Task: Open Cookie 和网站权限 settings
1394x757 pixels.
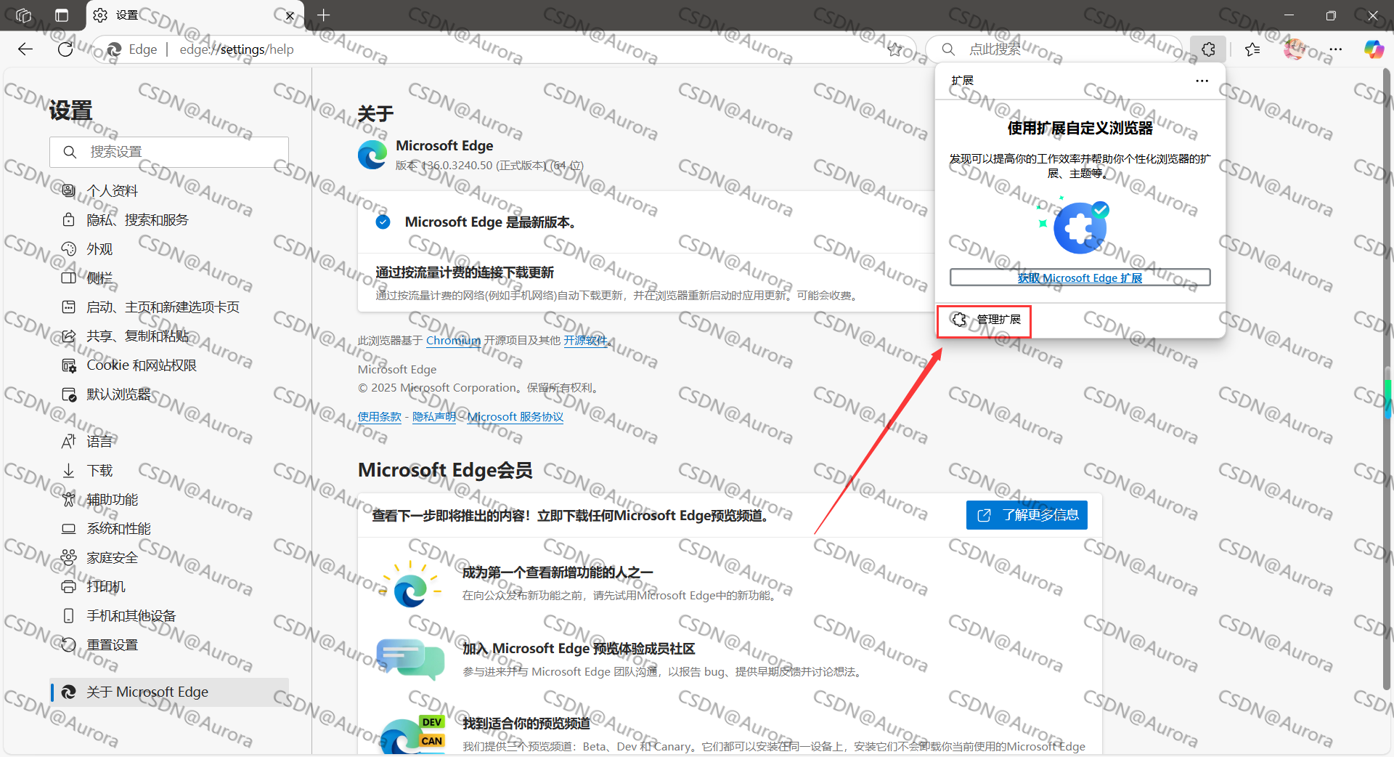Action: click(169, 365)
